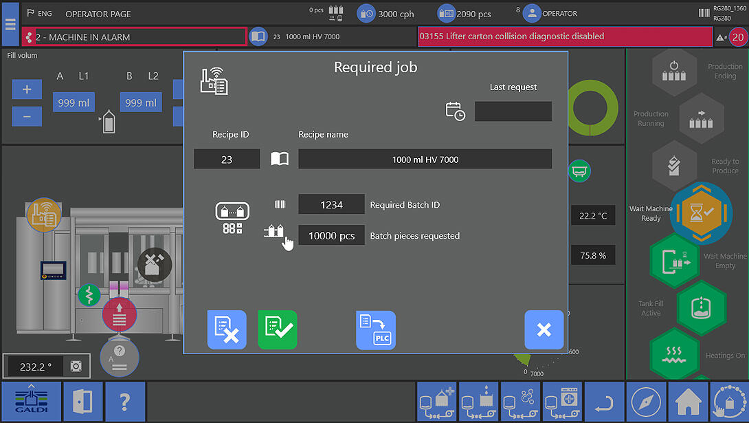Open the alarm list badge showing 20
Screen dimensions: 749x423
(x=738, y=37)
